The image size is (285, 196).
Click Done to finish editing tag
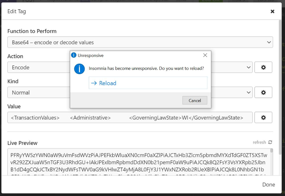[268, 184]
